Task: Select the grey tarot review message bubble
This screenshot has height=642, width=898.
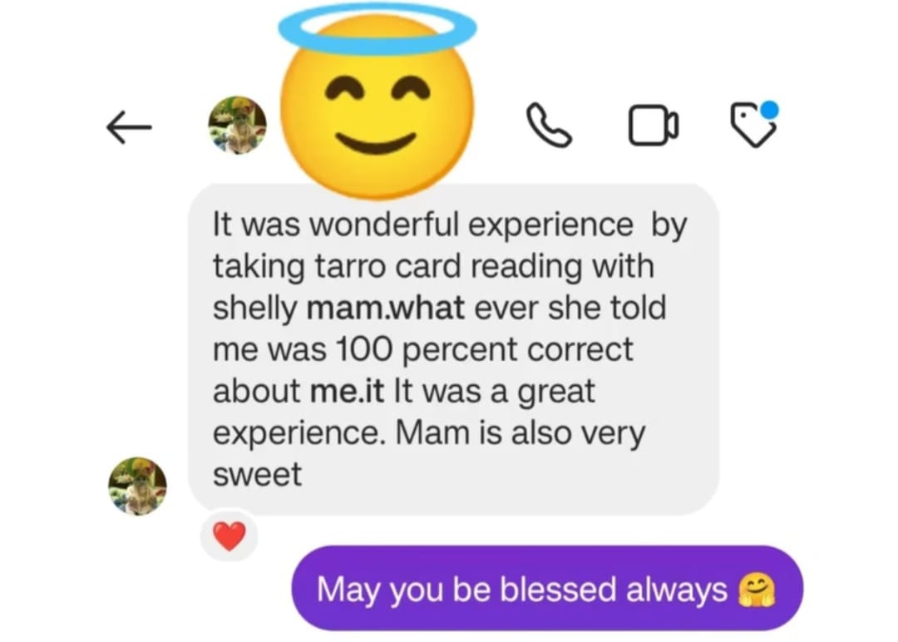Action: click(x=454, y=348)
